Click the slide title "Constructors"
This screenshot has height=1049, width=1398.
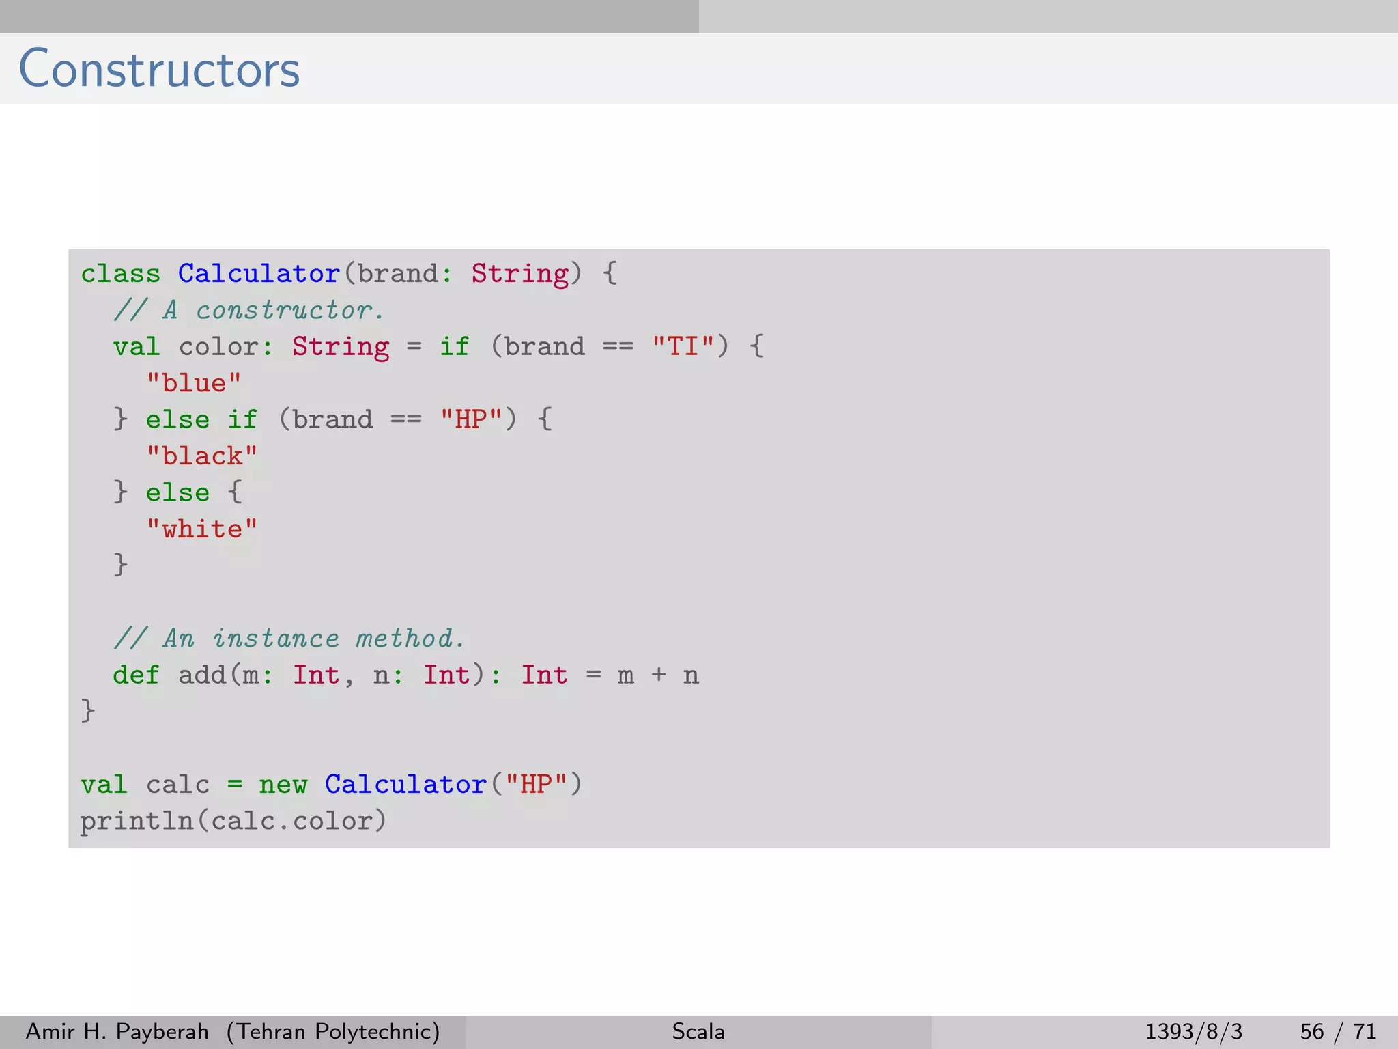pyautogui.click(x=159, y=69)
